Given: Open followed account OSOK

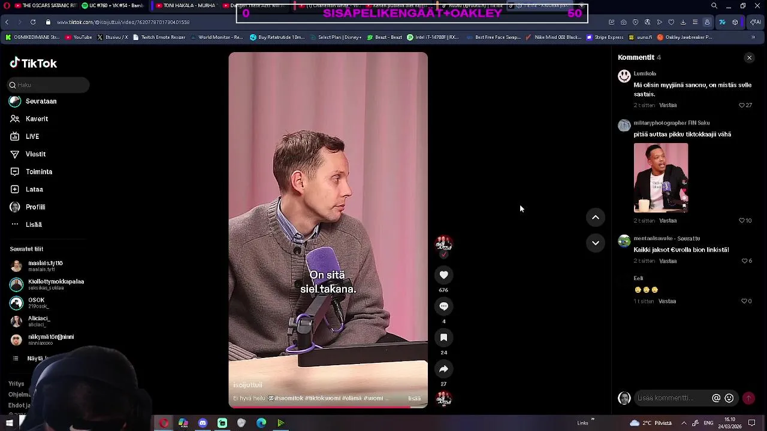Looking at the screenshot, I should [x=28, y=303].
